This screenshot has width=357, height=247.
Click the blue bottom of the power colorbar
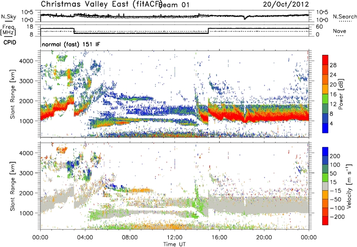[x=325, y=128]
